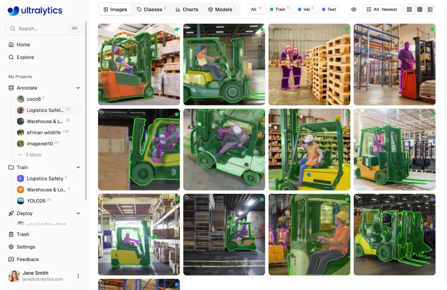Viewport: 447px width, 290px height.
Task: Switch to large grid view icon
Action: 409,9
